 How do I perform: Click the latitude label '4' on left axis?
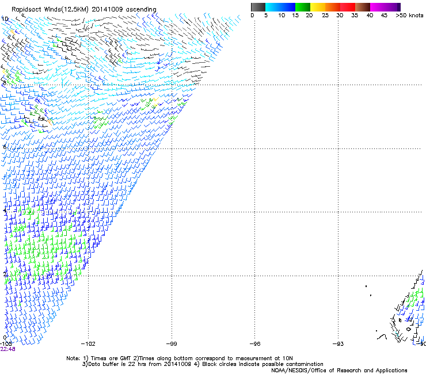tap(5, 211)
